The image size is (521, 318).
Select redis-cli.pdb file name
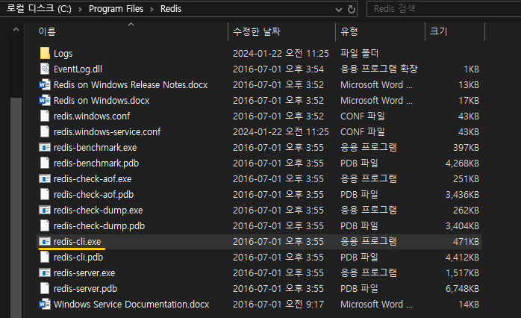[x=78, y=258]
